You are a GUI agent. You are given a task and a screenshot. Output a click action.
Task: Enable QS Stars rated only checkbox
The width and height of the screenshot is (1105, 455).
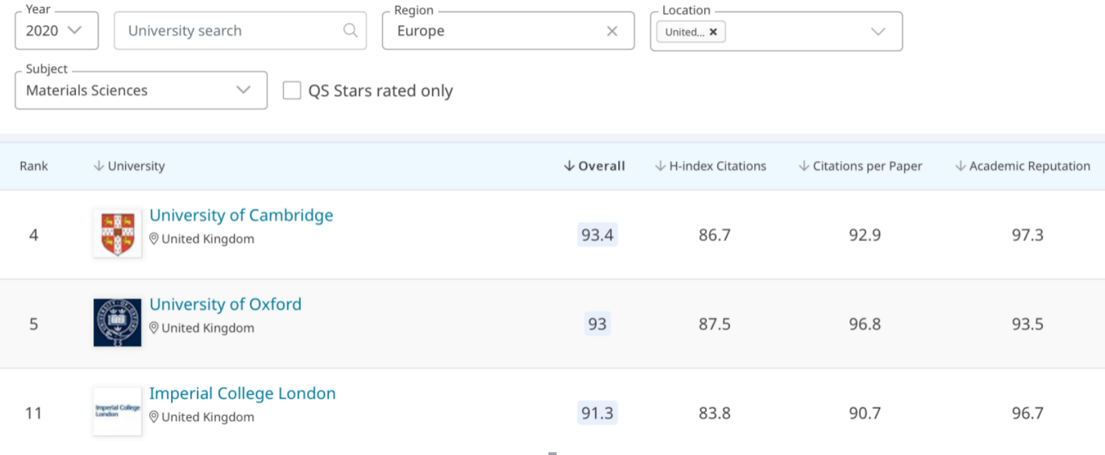292,90
